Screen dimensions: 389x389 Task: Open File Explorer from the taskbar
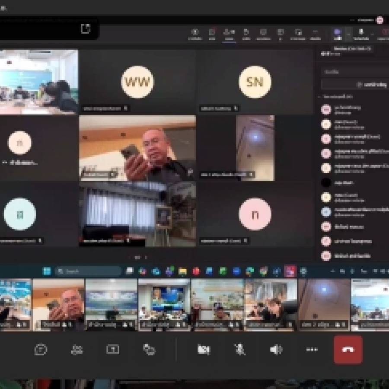coord(182,271)
